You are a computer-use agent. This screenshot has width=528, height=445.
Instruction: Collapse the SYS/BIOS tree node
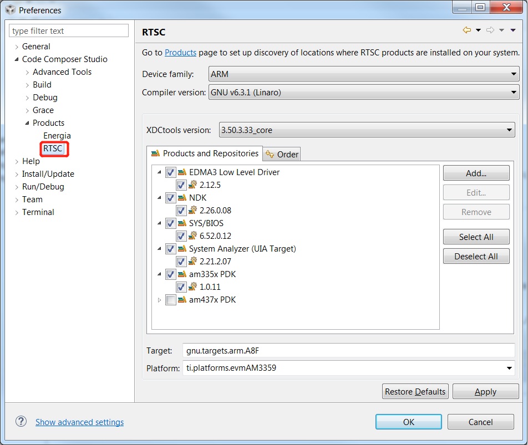[x=159, y=223]
